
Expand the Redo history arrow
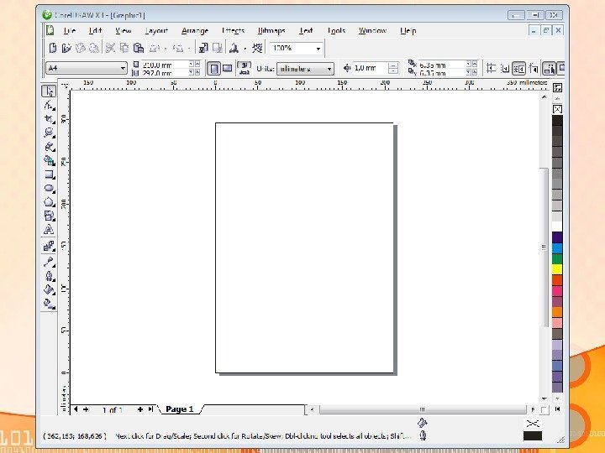189,49
